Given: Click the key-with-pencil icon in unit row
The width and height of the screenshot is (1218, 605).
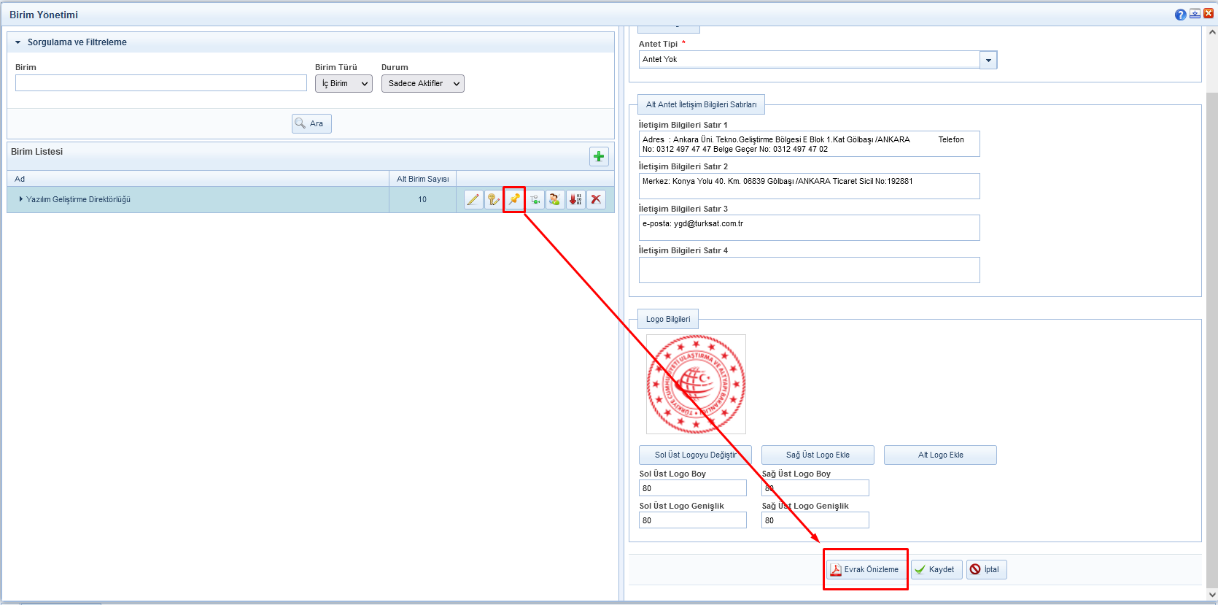Looking at the screenshot, I should [x=494, y=199].
